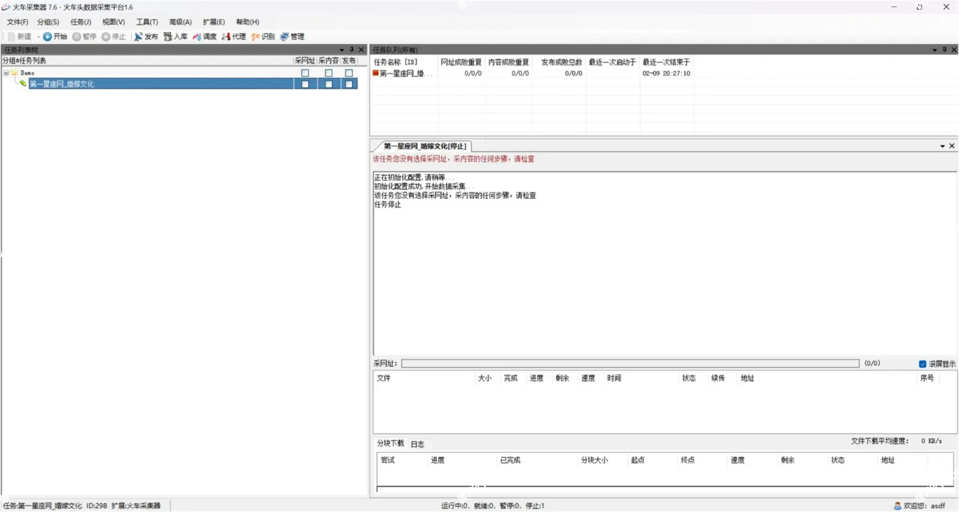Open the 高级(A) menu
959x512 pixels.
[x=180, y=22]
